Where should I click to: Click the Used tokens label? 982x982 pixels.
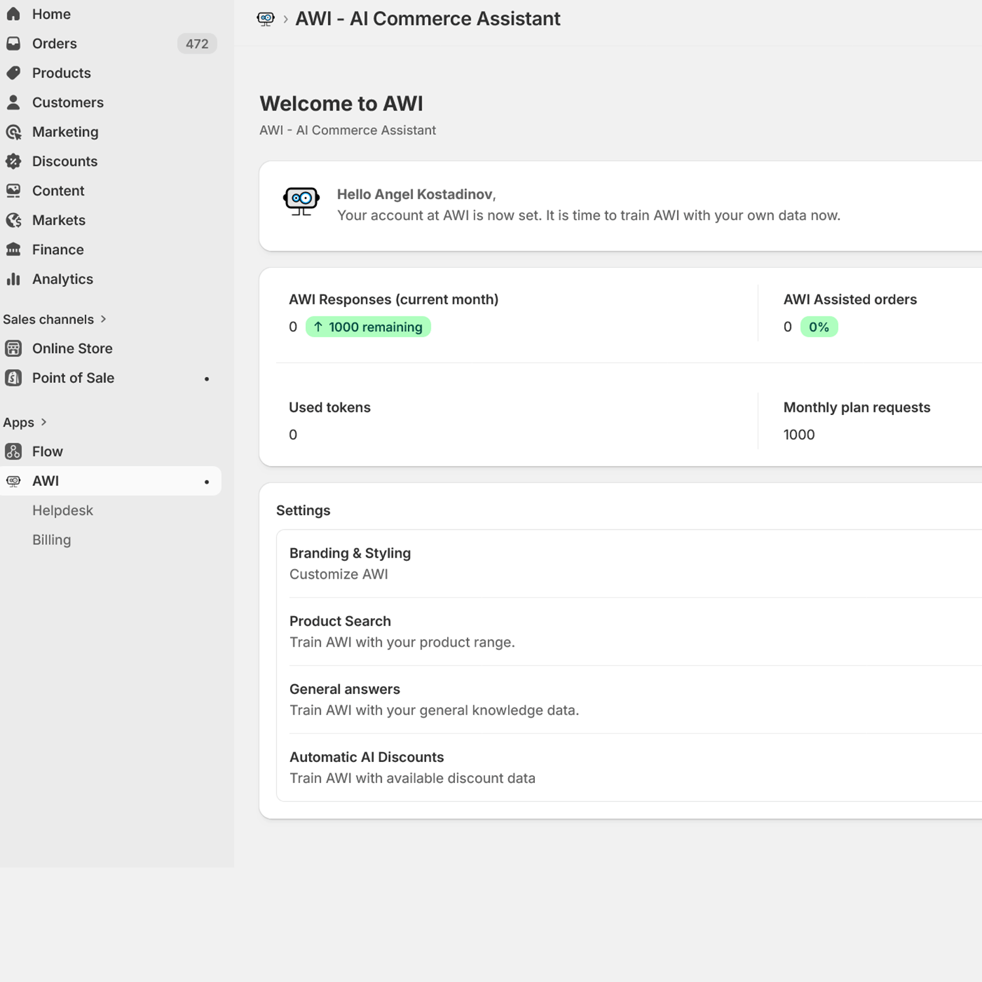click(x=329, y=407)
